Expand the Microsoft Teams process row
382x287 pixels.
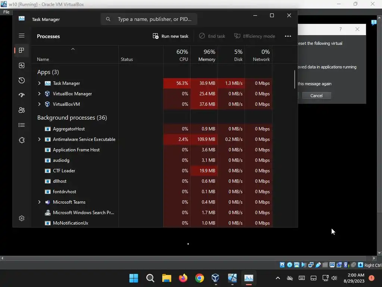click(39, 202)
